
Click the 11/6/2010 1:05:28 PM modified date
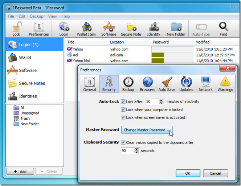click(x=214, y=49)
